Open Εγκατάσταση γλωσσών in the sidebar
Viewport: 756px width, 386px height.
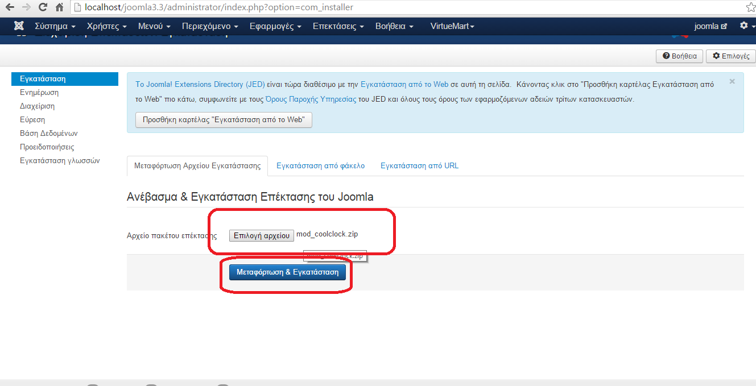(x=60, y=161)
